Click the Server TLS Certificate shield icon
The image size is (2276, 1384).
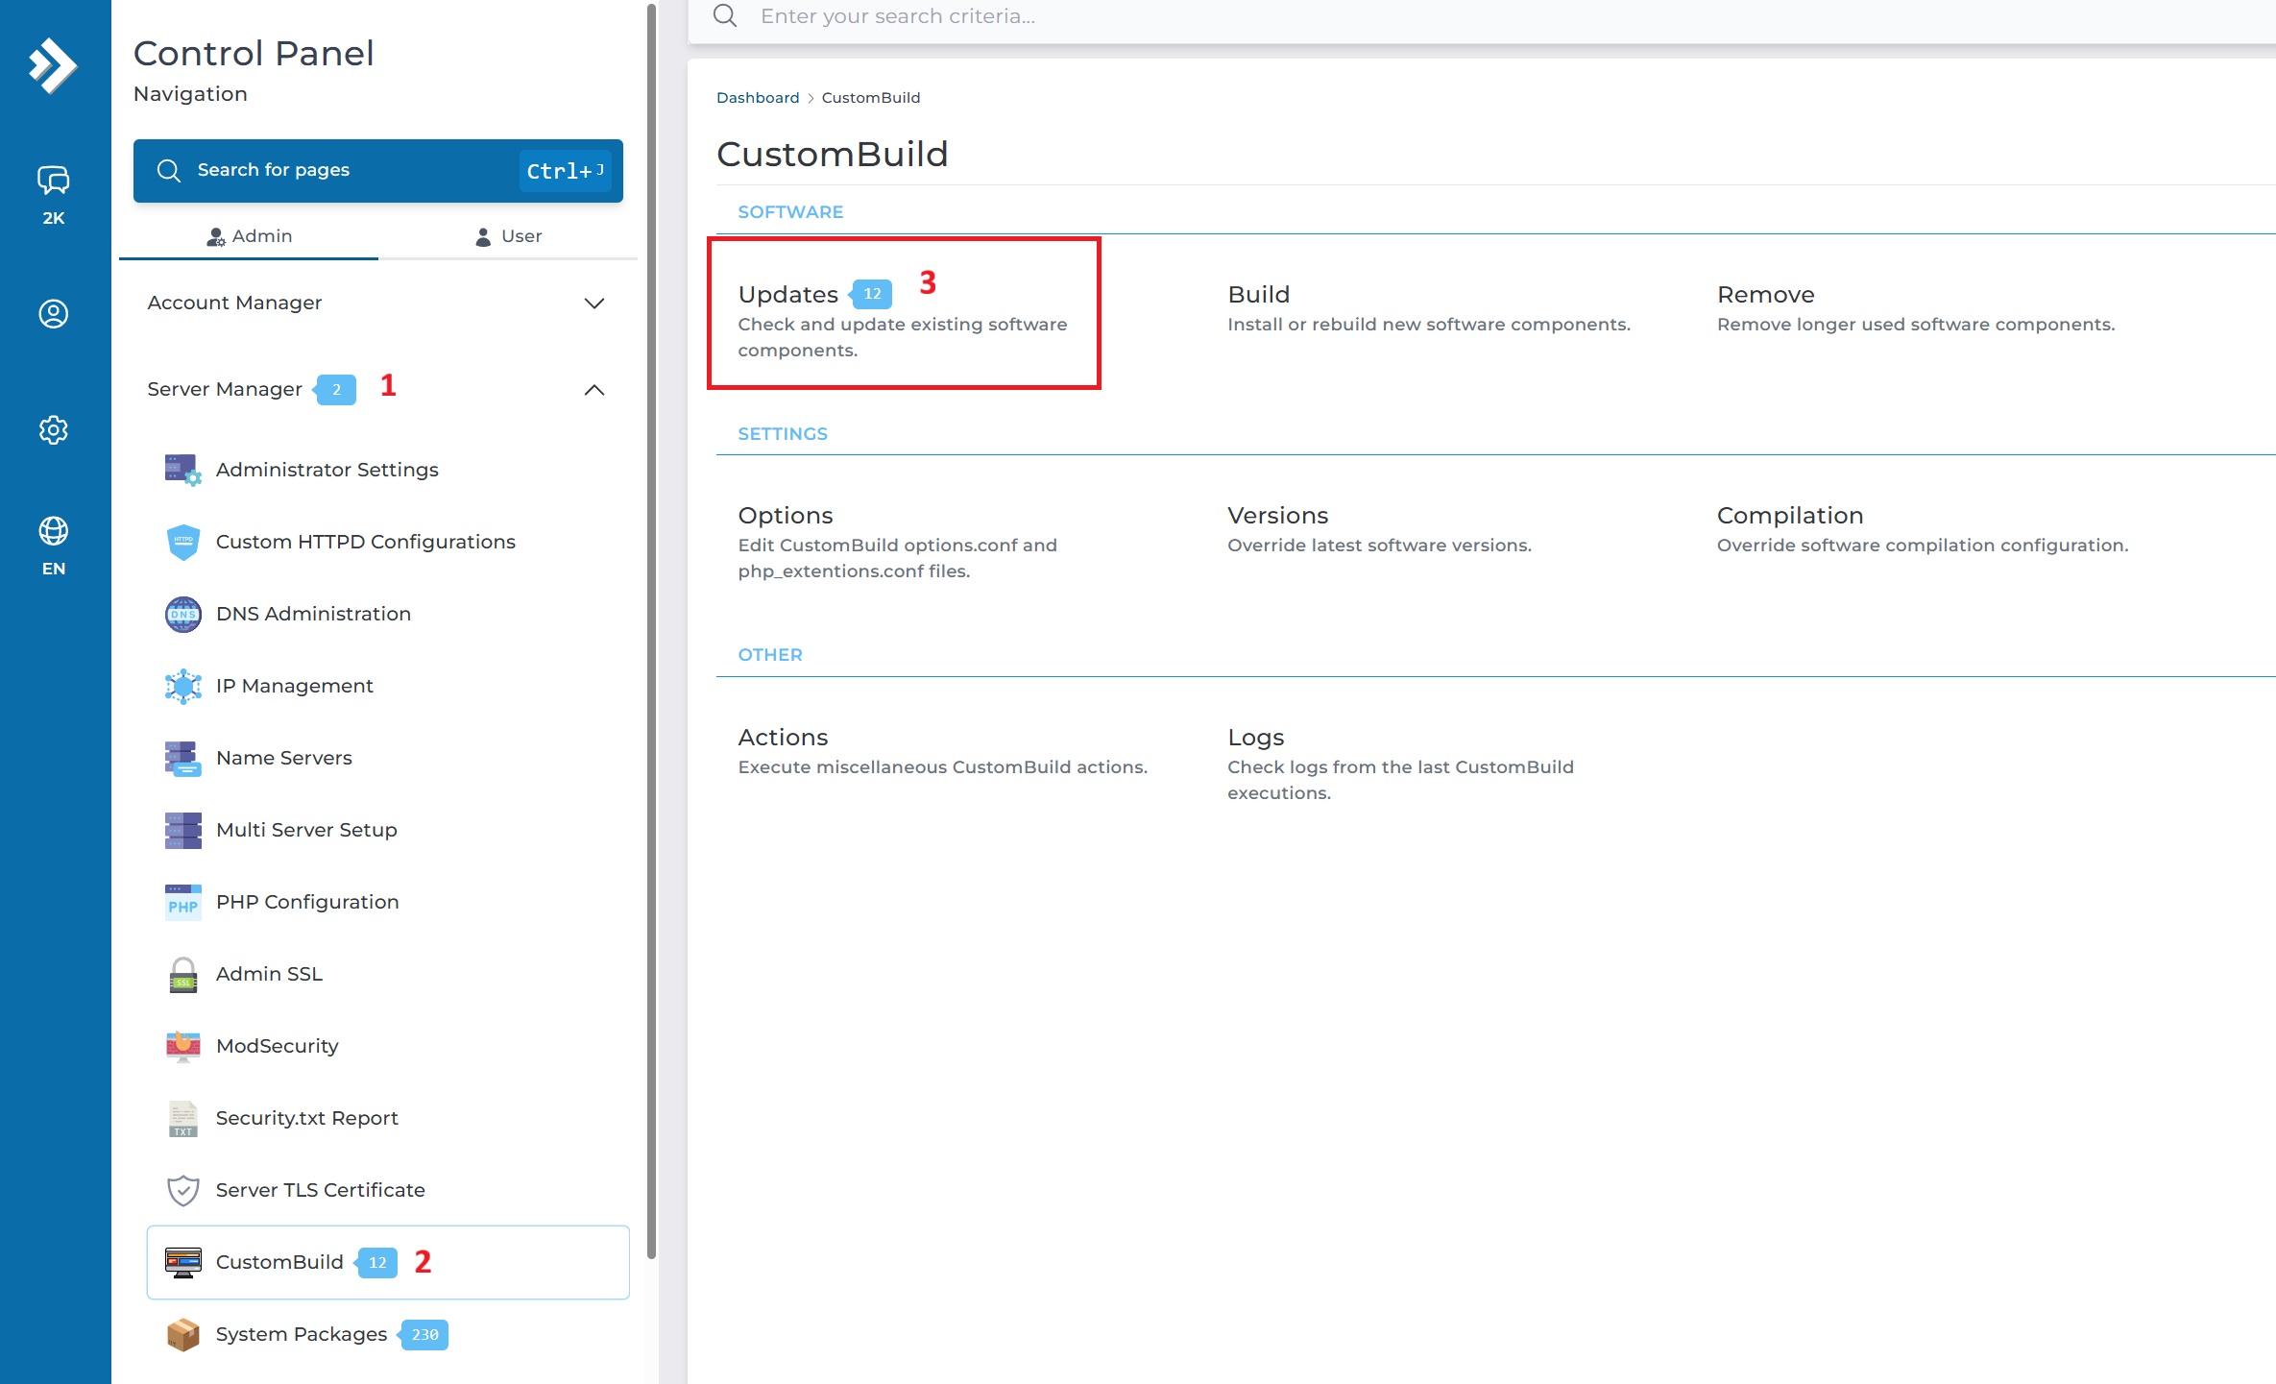click(x=182, y=1190)
